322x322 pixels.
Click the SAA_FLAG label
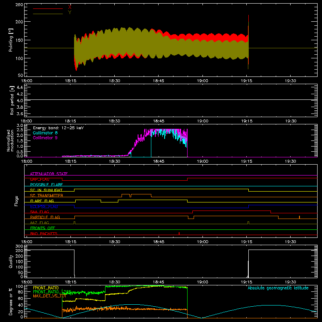tap(39, 212)
